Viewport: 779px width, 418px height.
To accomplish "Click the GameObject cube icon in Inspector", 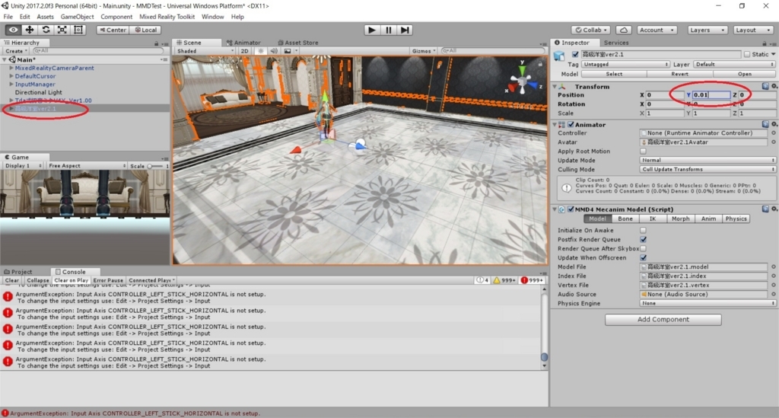I will tap(559, 55).
